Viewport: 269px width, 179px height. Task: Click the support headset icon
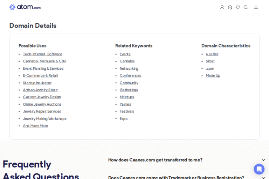tap(230, 7)
